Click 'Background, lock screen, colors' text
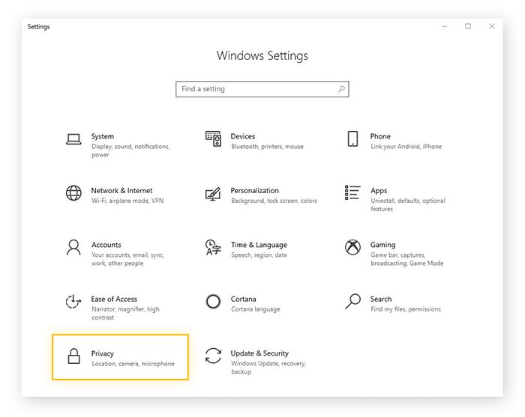The image size is (525, 417). [x=274, y=201]
